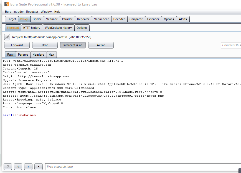Select the Proxy tab
241x173 pixels.
[x=24, y=19]
